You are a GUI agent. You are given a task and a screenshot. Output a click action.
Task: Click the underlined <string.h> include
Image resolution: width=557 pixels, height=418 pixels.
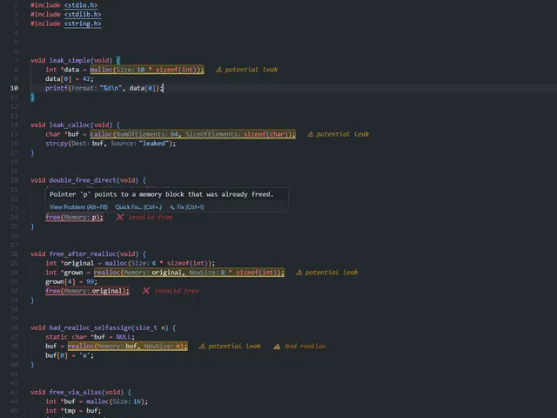click(x=83, y=24)
